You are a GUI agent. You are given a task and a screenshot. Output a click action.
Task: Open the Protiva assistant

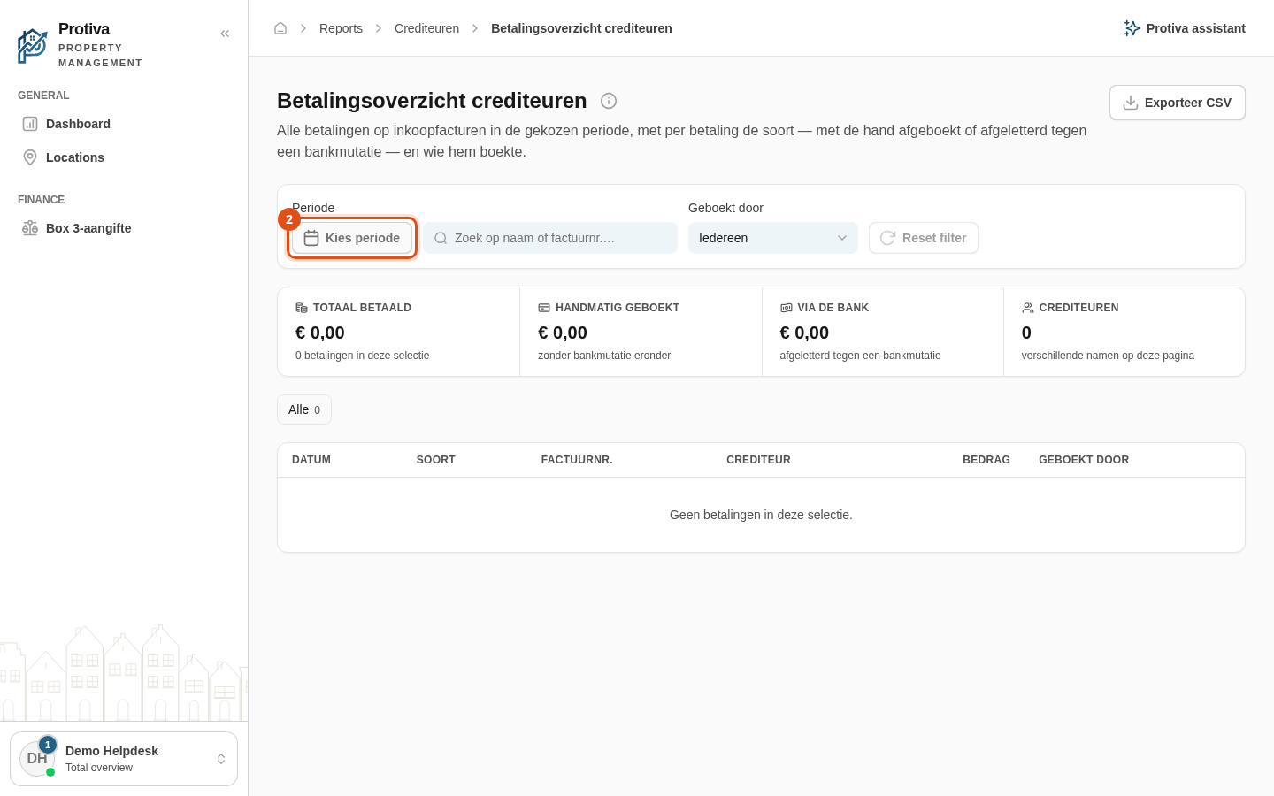coord(1185,28)
